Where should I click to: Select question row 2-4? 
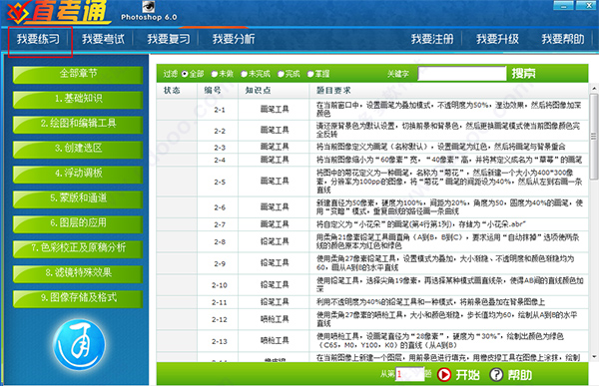tap(372, 160)
